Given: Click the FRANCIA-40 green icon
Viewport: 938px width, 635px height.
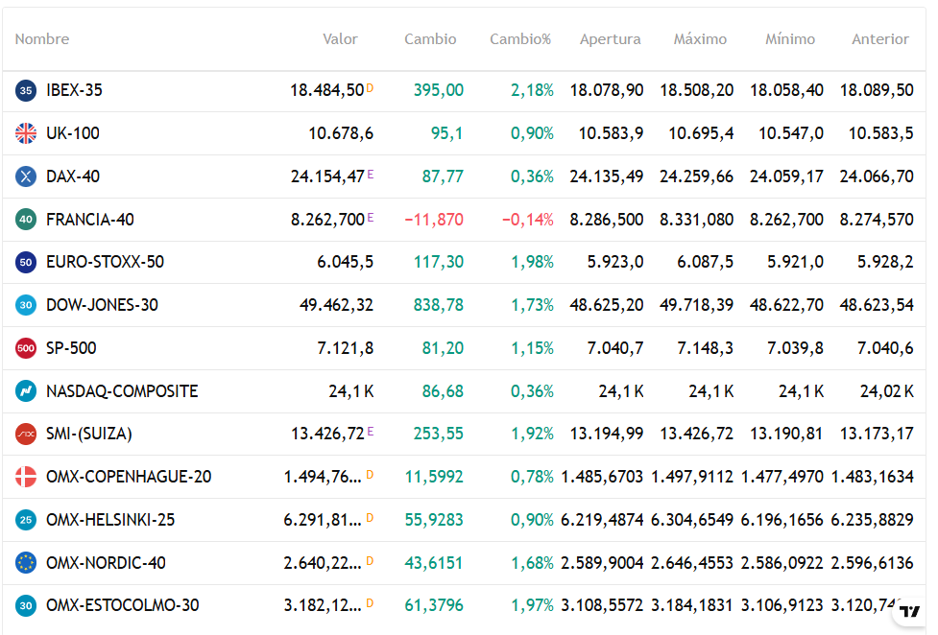Looking at the screenshot, I should click(26, 220).
